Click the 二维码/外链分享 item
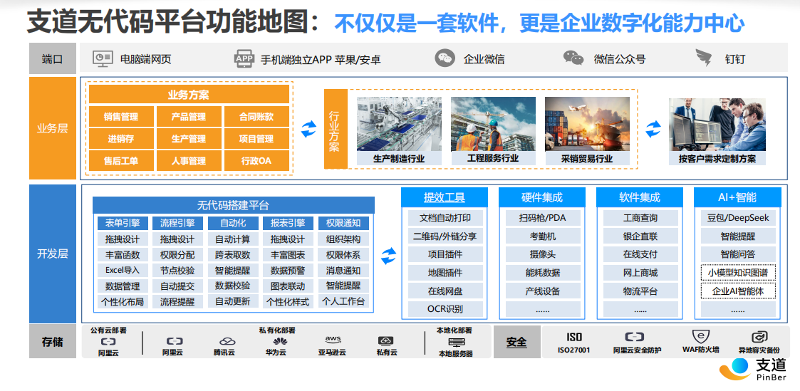800x391 pixels. pos(445,236)
